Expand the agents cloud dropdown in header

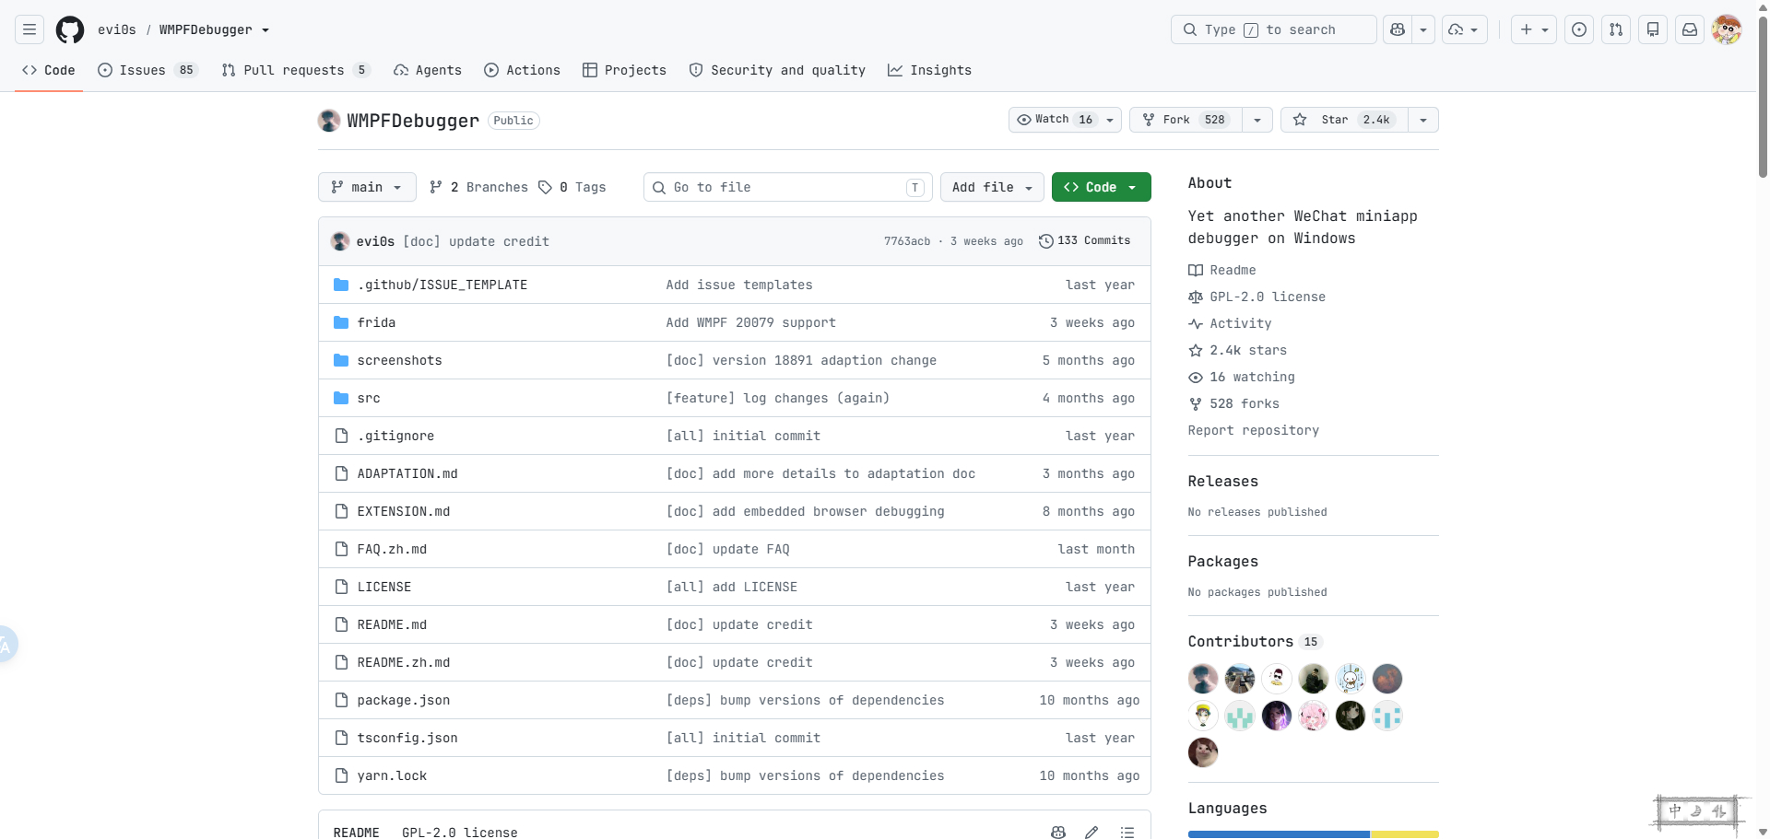coord(1465,29)
